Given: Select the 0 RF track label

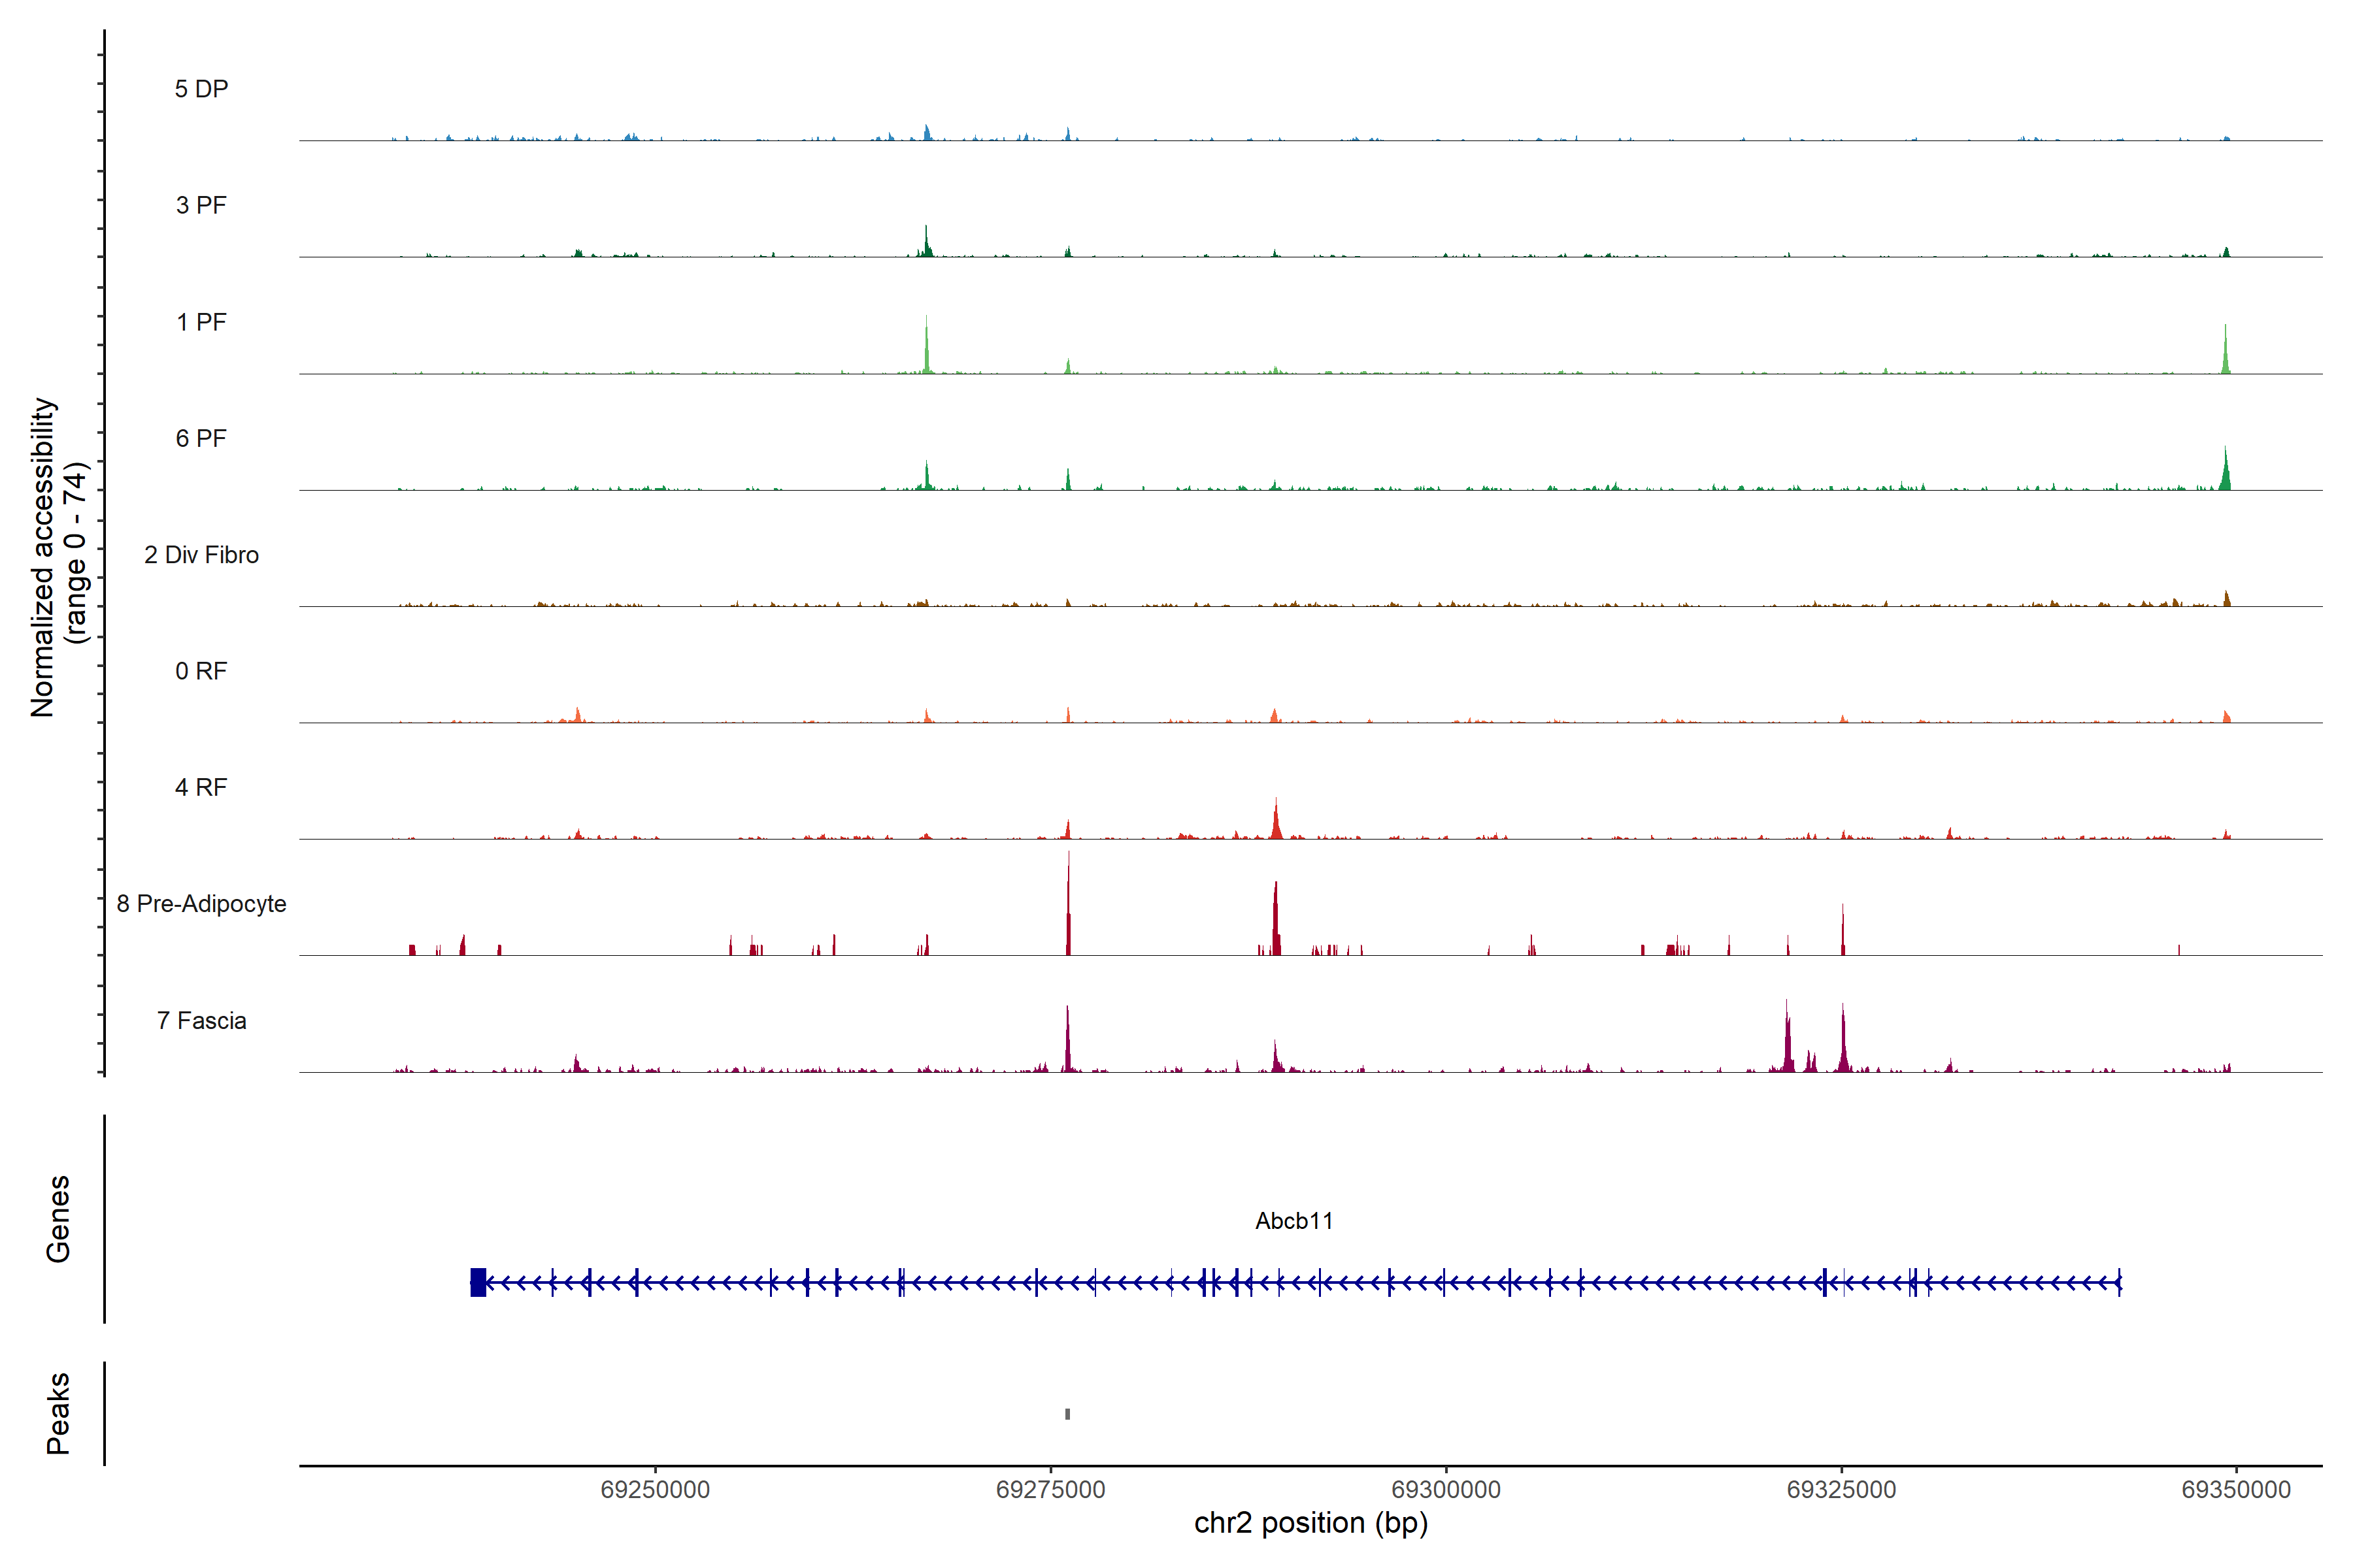Looking at the screenshot, I should pos(201,671).
